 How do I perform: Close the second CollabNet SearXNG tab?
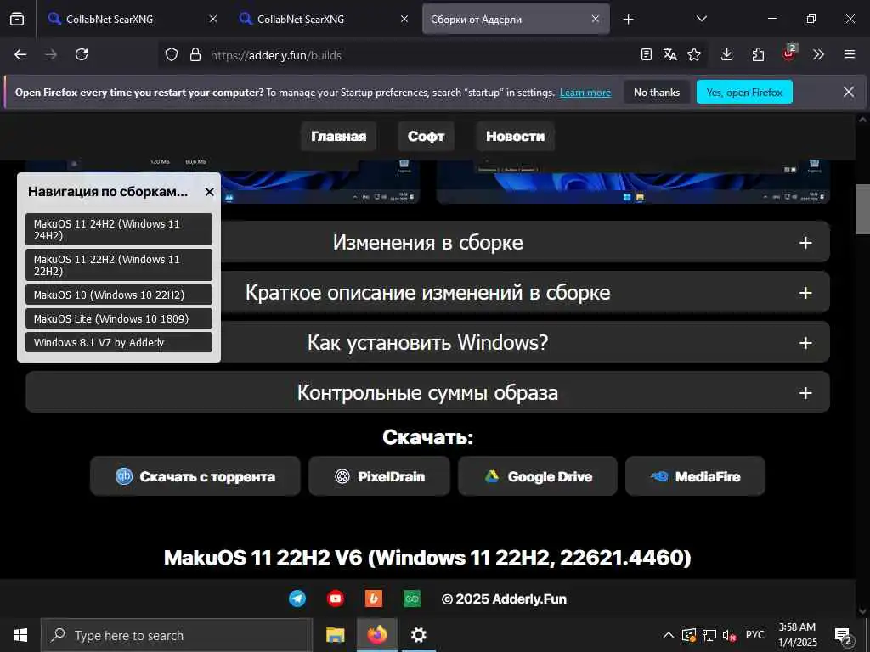404,19
